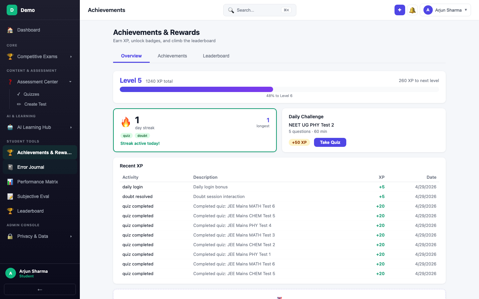
Task: Click the Dashboard house icon
Action: pyautogui.click(x=10, y=30)
